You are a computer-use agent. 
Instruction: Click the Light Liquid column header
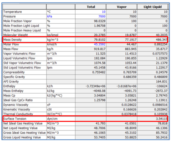153,7
